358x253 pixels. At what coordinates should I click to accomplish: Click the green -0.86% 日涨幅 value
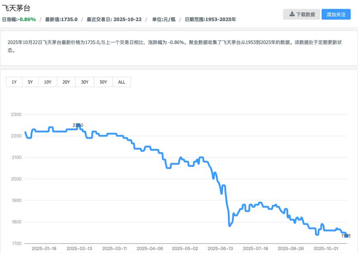pos(28,19)
